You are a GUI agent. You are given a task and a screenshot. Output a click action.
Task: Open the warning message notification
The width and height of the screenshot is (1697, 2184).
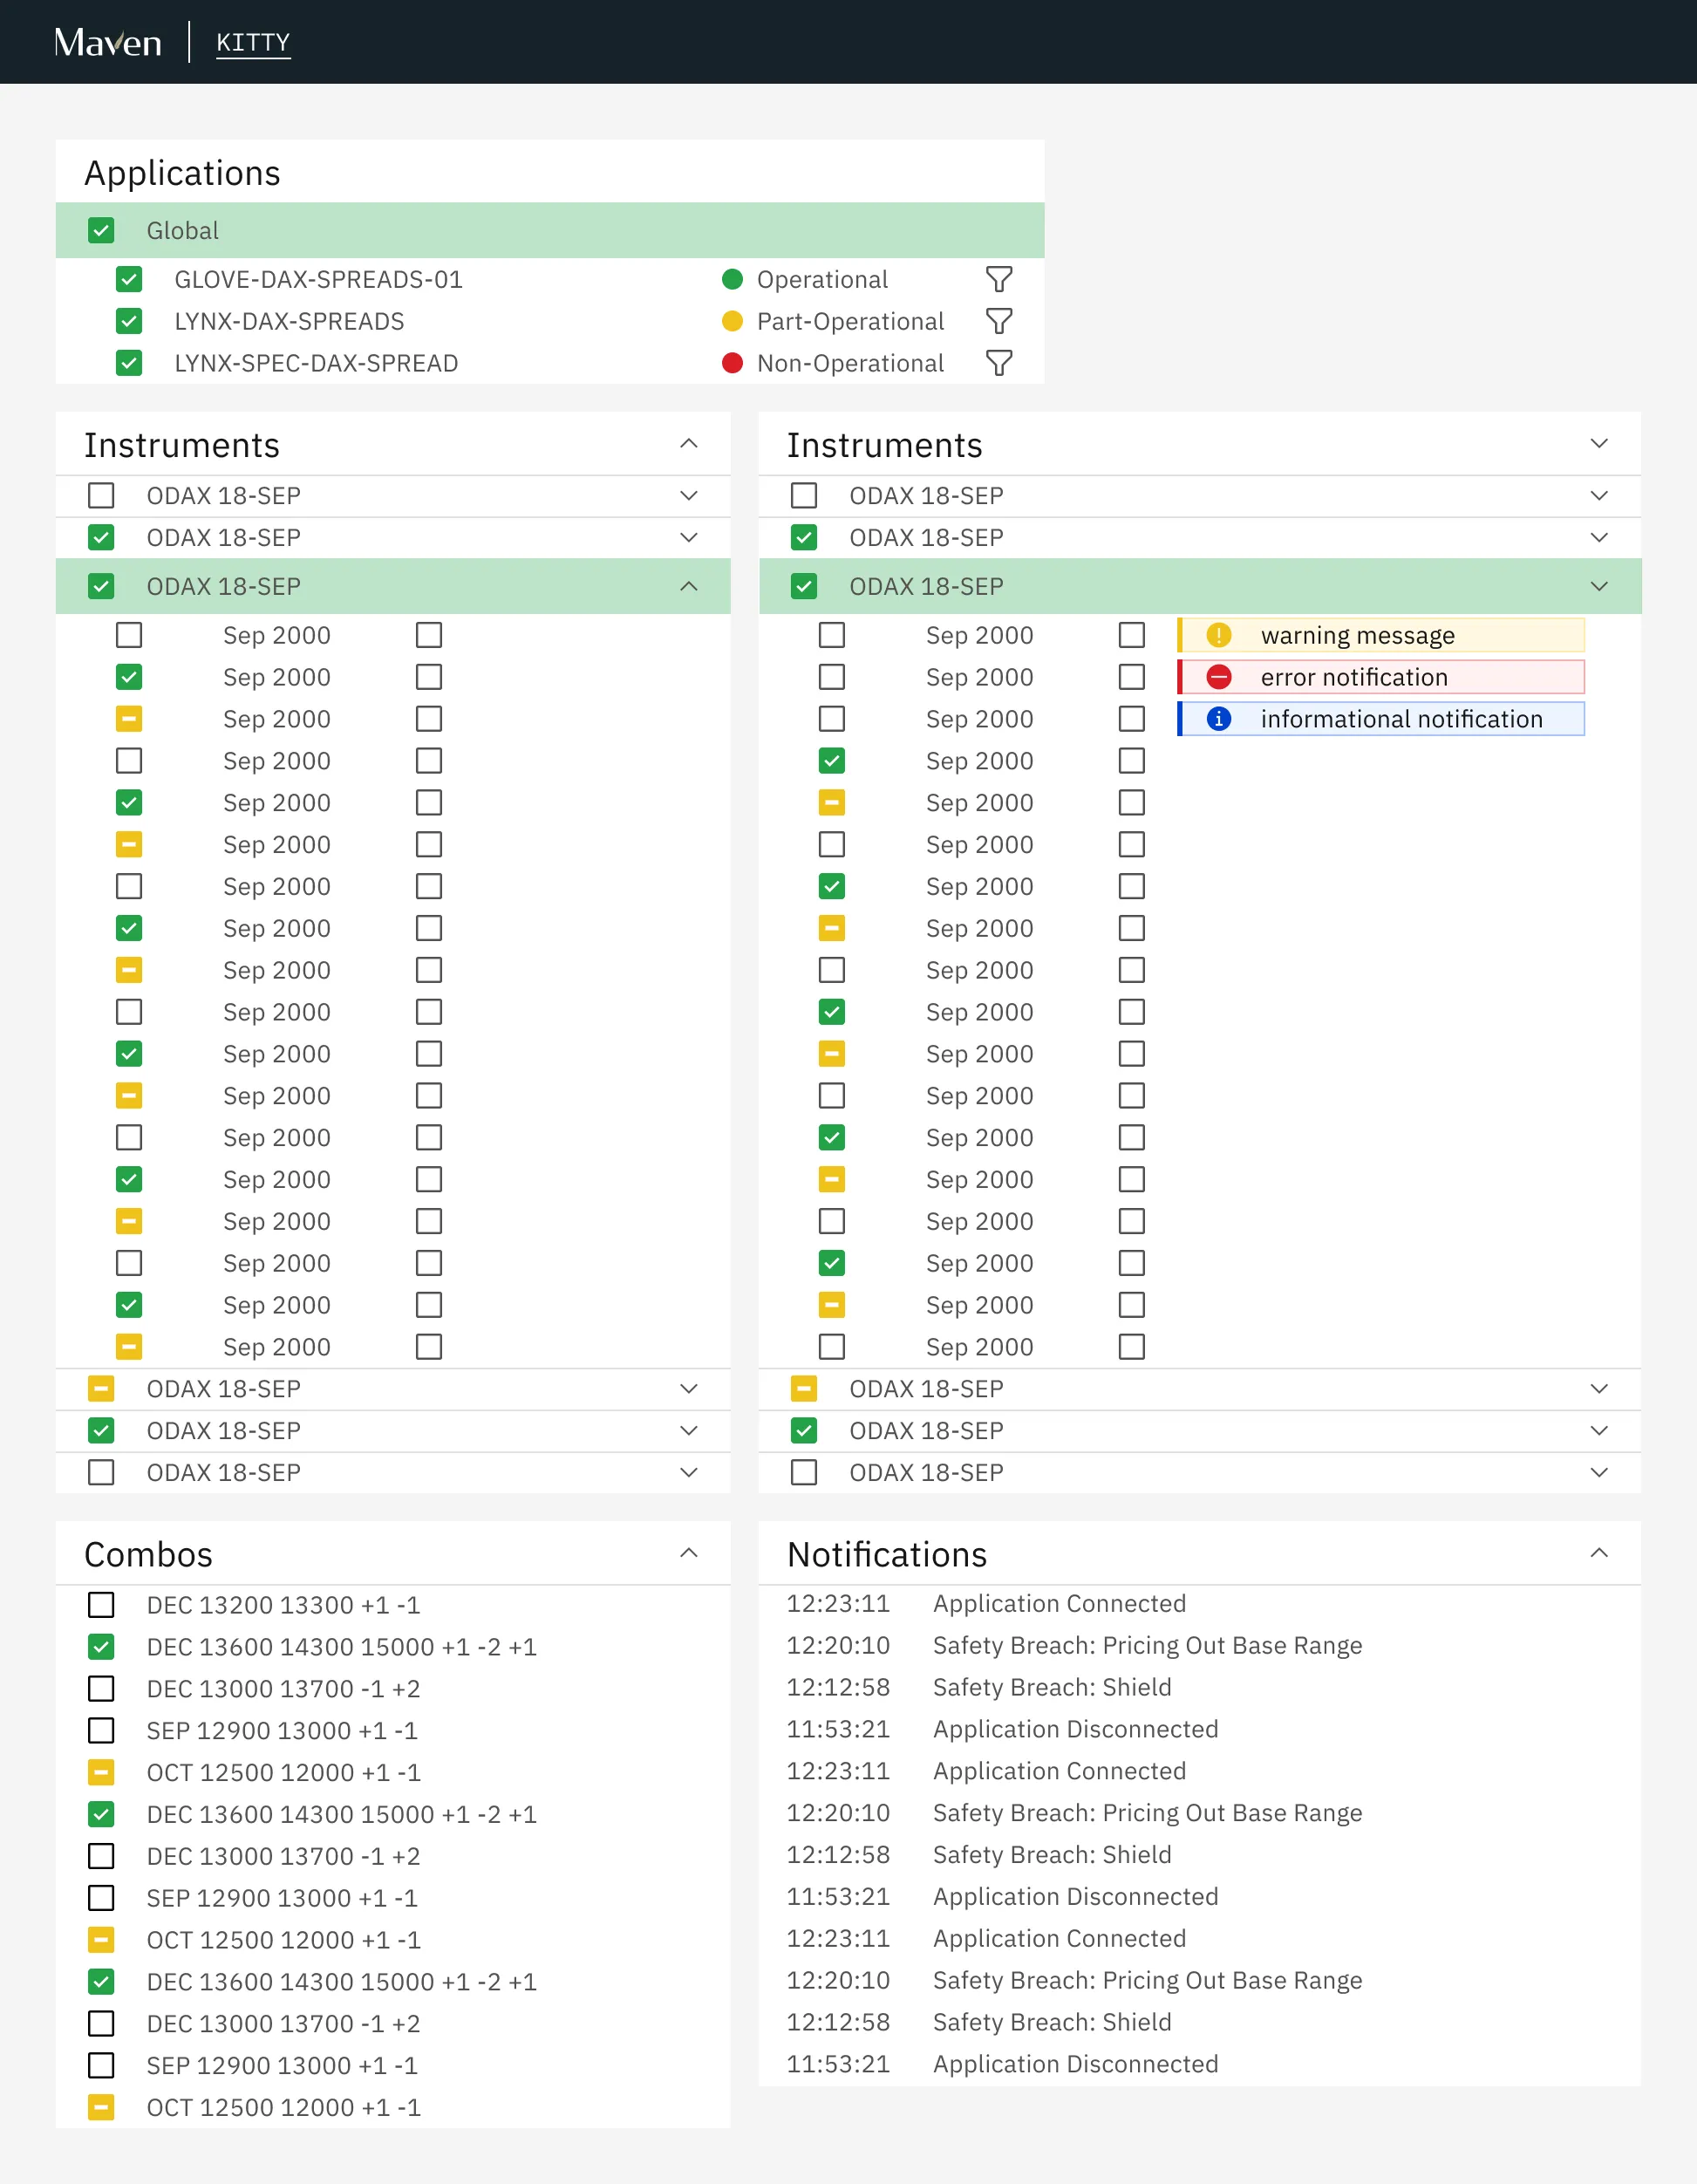tap(1380, 635)
